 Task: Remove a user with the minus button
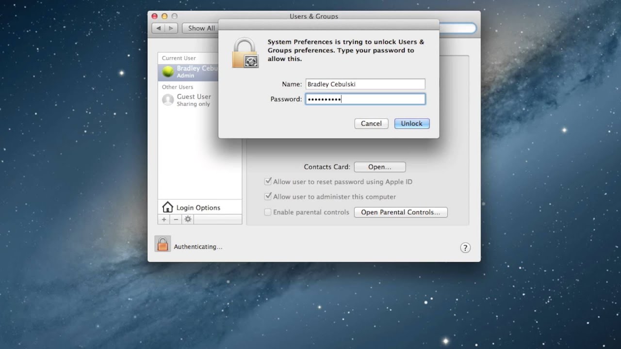click(x=176, y=219)
